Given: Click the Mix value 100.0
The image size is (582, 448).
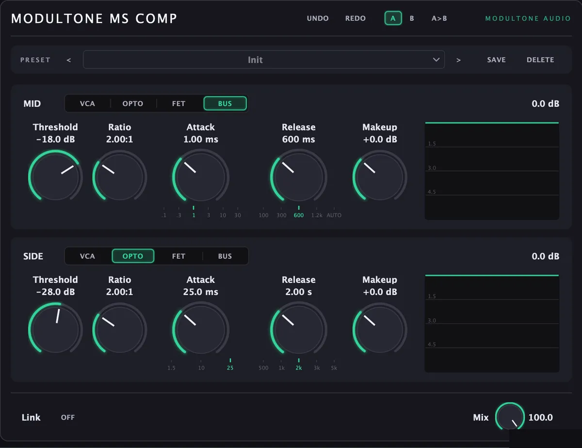Looking at the screenshot, I should [x=540, y=417].
